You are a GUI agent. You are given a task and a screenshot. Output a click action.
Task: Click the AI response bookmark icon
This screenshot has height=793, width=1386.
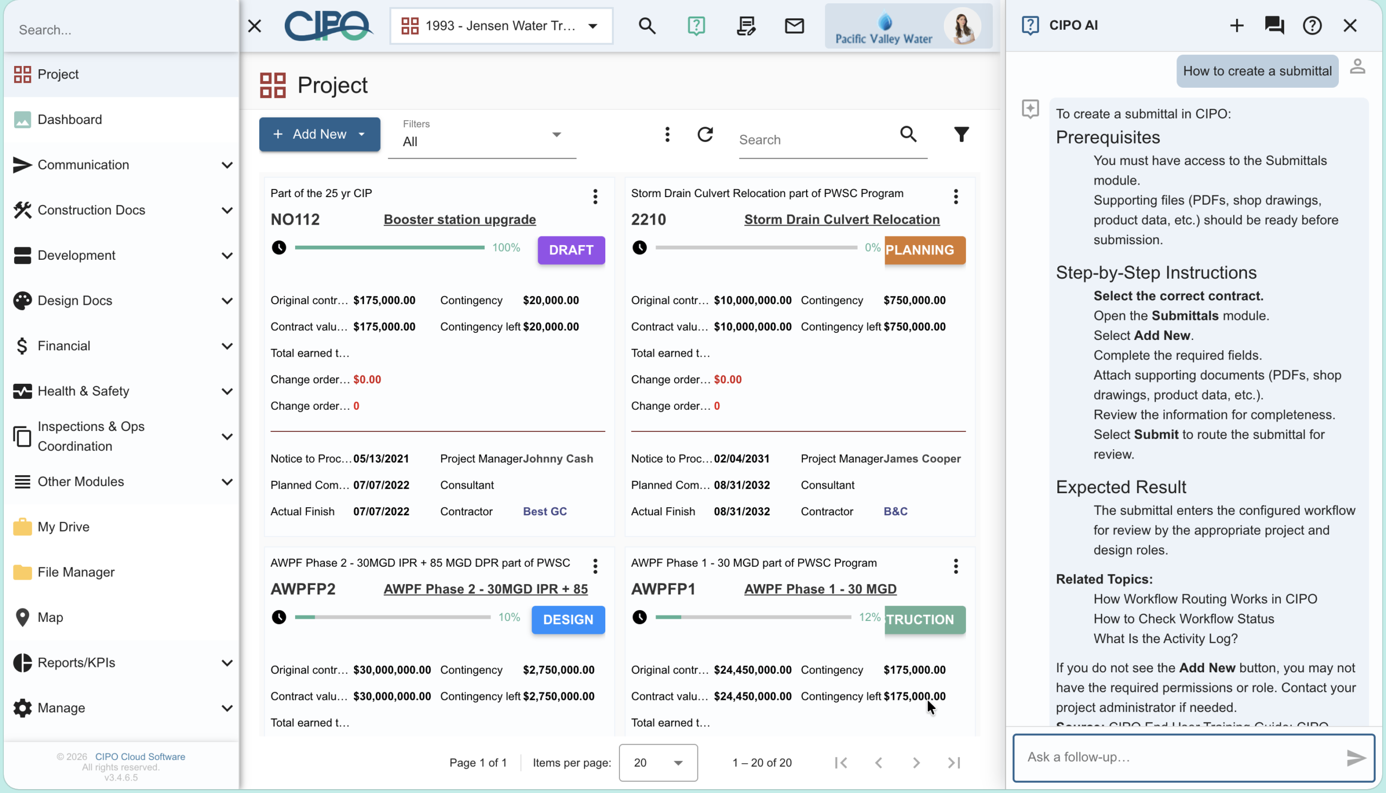(x=1030, y=108)
